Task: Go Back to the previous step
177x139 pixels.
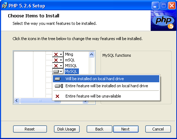Action: [x=100, y=129]
